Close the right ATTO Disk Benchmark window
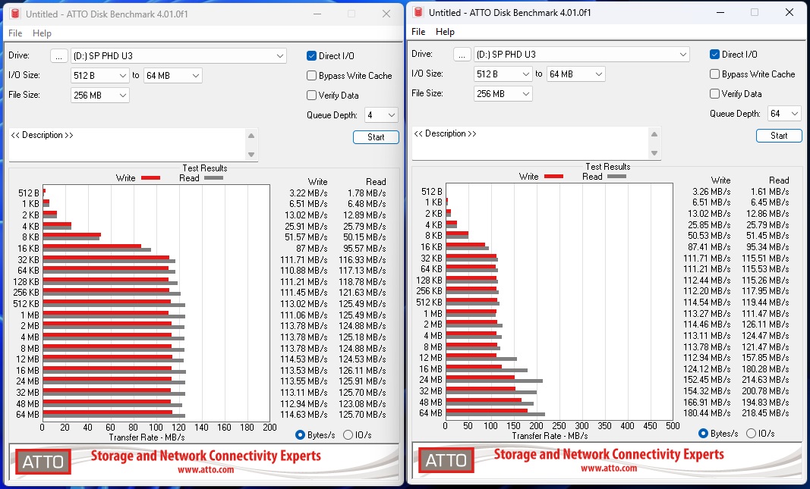Screen dimensions: 810x489 (x=790, y=12)
